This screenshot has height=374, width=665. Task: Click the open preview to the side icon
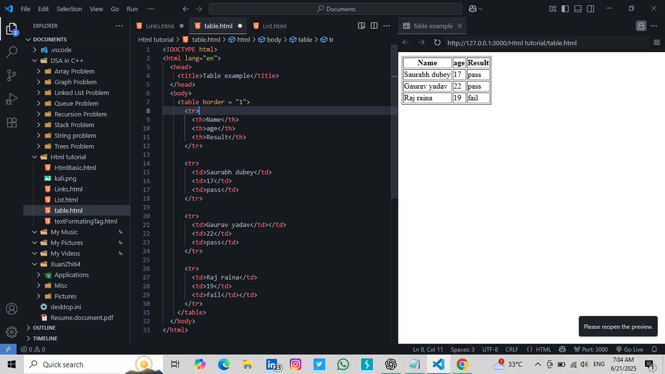pyautogui.click(x=362, y=25)
